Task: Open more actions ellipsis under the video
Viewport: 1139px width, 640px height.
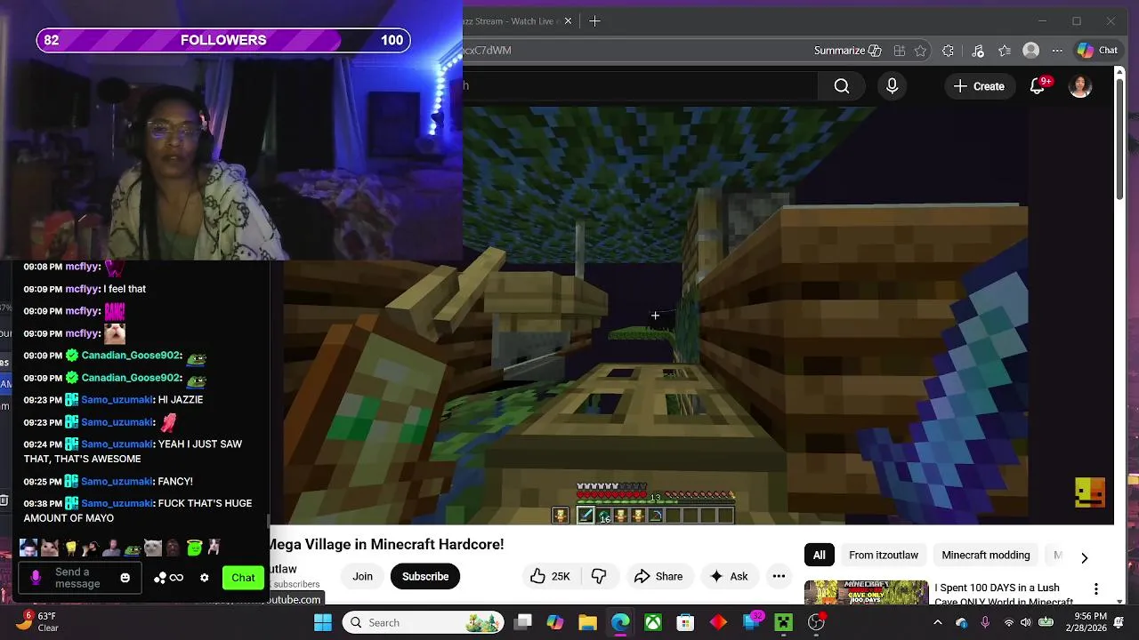Action: click(x=779, y=576)
